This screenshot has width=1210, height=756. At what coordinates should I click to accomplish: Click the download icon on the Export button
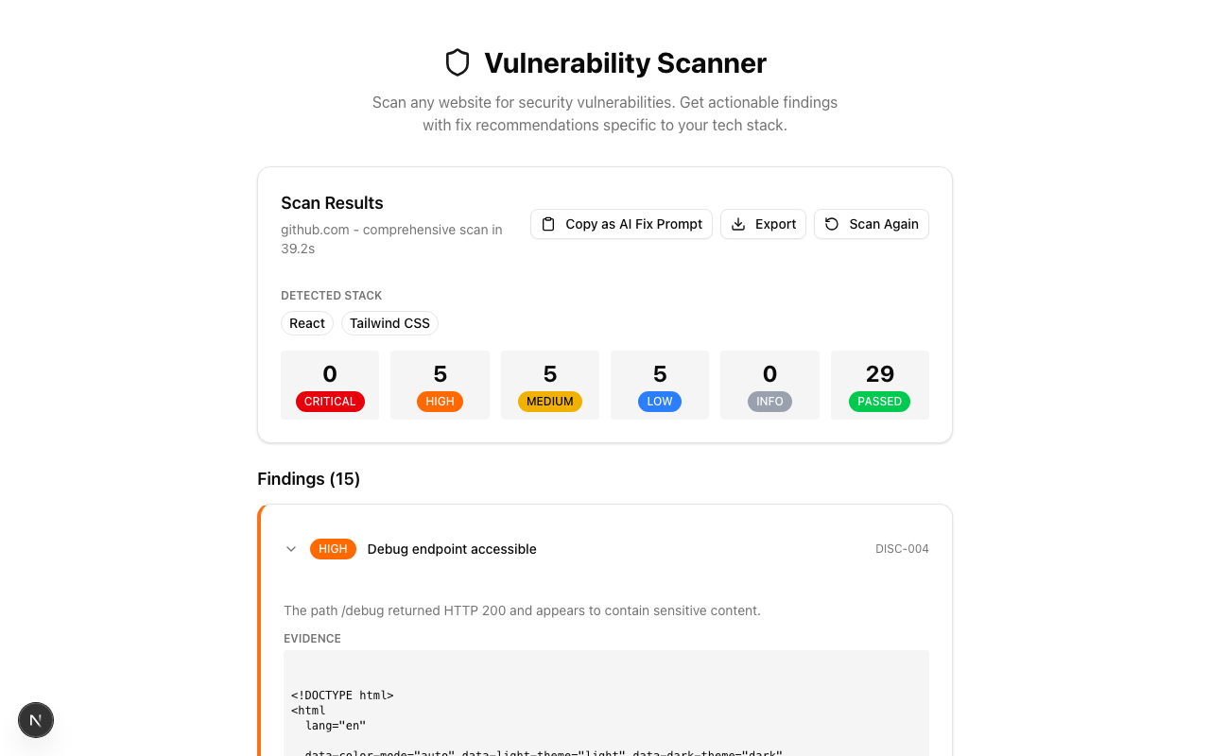pyautogui.click(x=738, y=224)
